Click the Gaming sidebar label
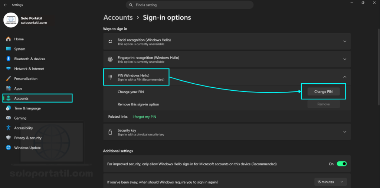This screenshot has height=188, width=380. (x=20, y=118)
